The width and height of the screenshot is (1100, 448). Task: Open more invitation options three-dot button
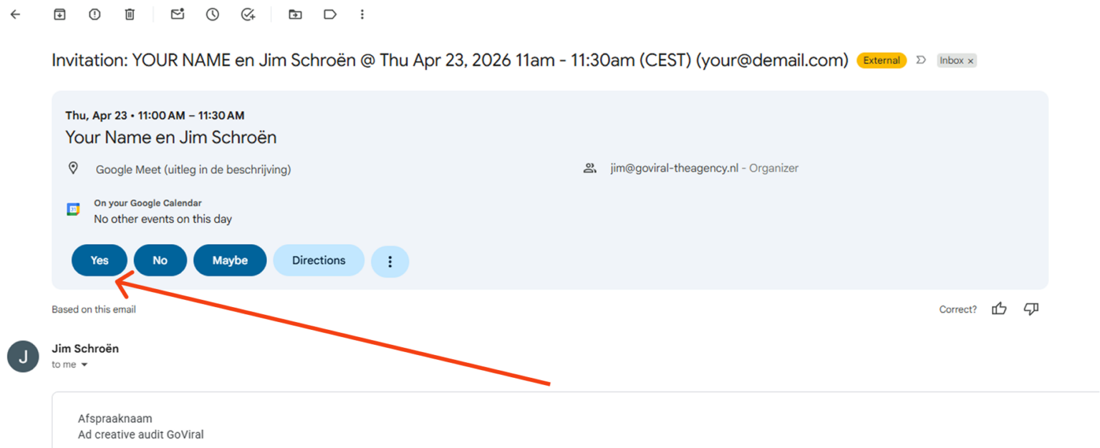pos(390,262)
